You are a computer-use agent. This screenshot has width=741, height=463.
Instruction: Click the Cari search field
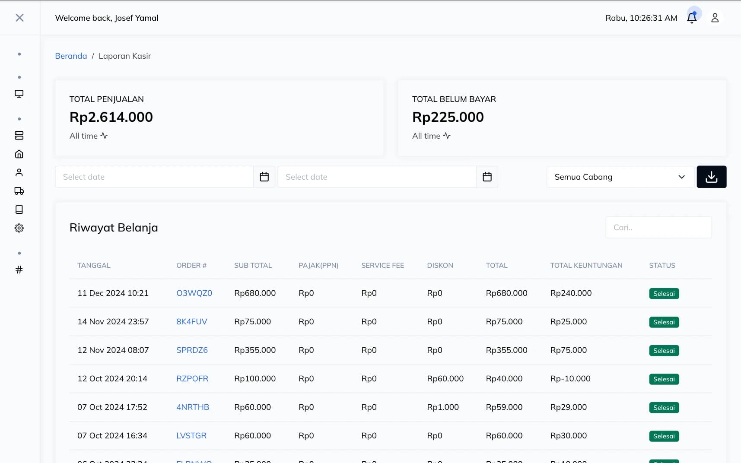click(x=658, y=227)
